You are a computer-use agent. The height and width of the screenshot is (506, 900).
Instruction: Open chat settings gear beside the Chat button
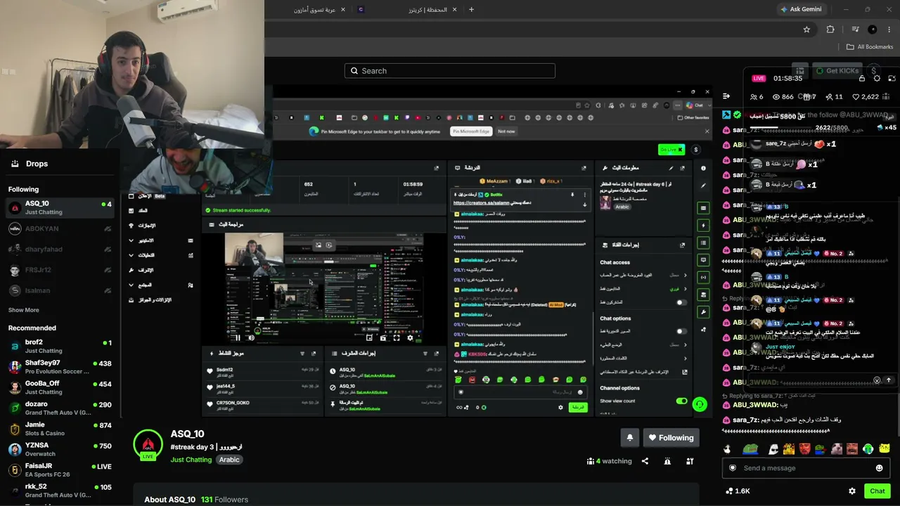point(852,491)
